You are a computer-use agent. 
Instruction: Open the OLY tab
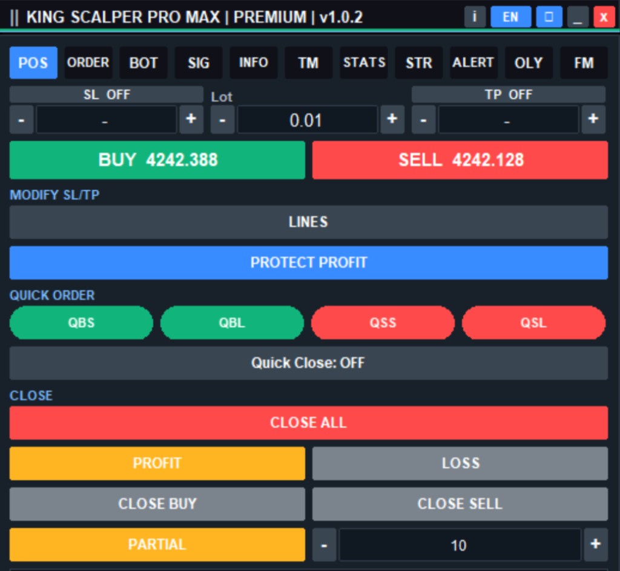pos(529,63)
